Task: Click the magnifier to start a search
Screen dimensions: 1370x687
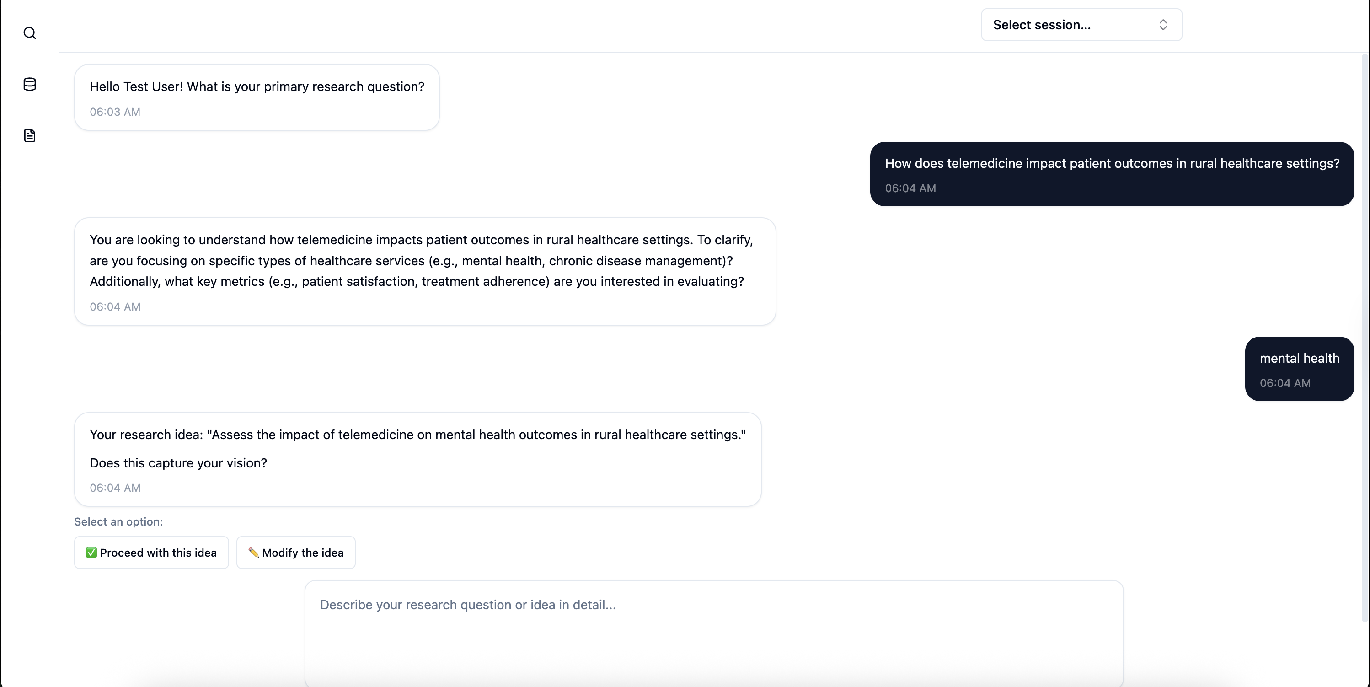Action: [x=29, y=33]
